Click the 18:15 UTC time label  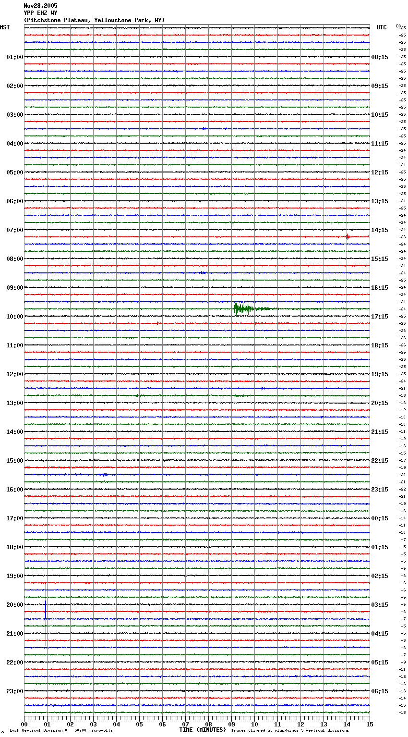tap(380, 345)
